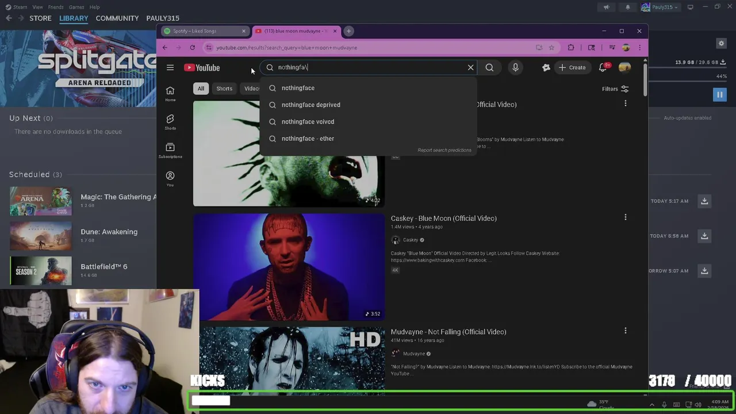Open Steam notifications bell
Viewport: 736px width, 414px height.
[628, 7]
